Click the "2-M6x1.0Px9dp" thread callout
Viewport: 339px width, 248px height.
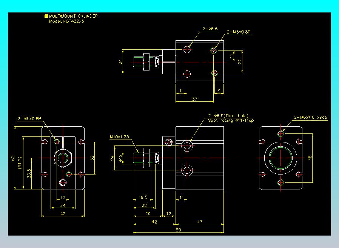310,117
